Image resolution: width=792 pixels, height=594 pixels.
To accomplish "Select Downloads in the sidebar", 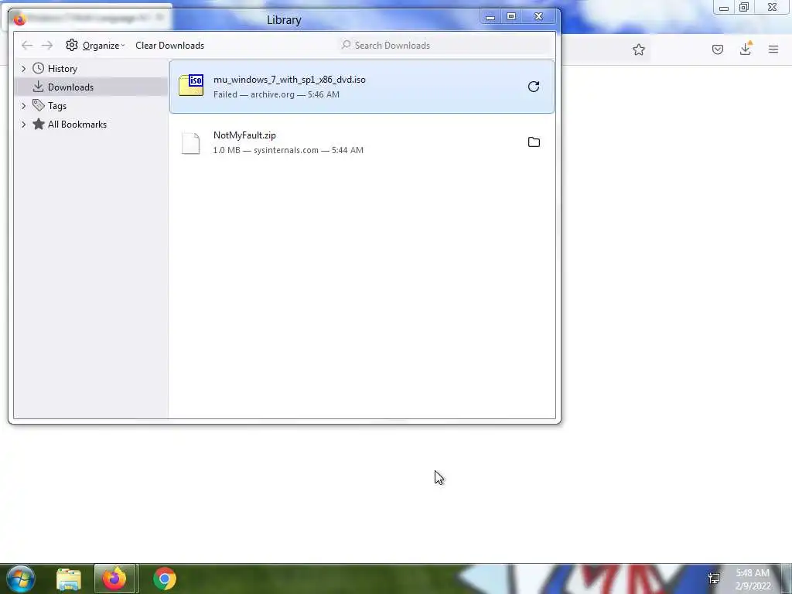I will pos(70,87).
